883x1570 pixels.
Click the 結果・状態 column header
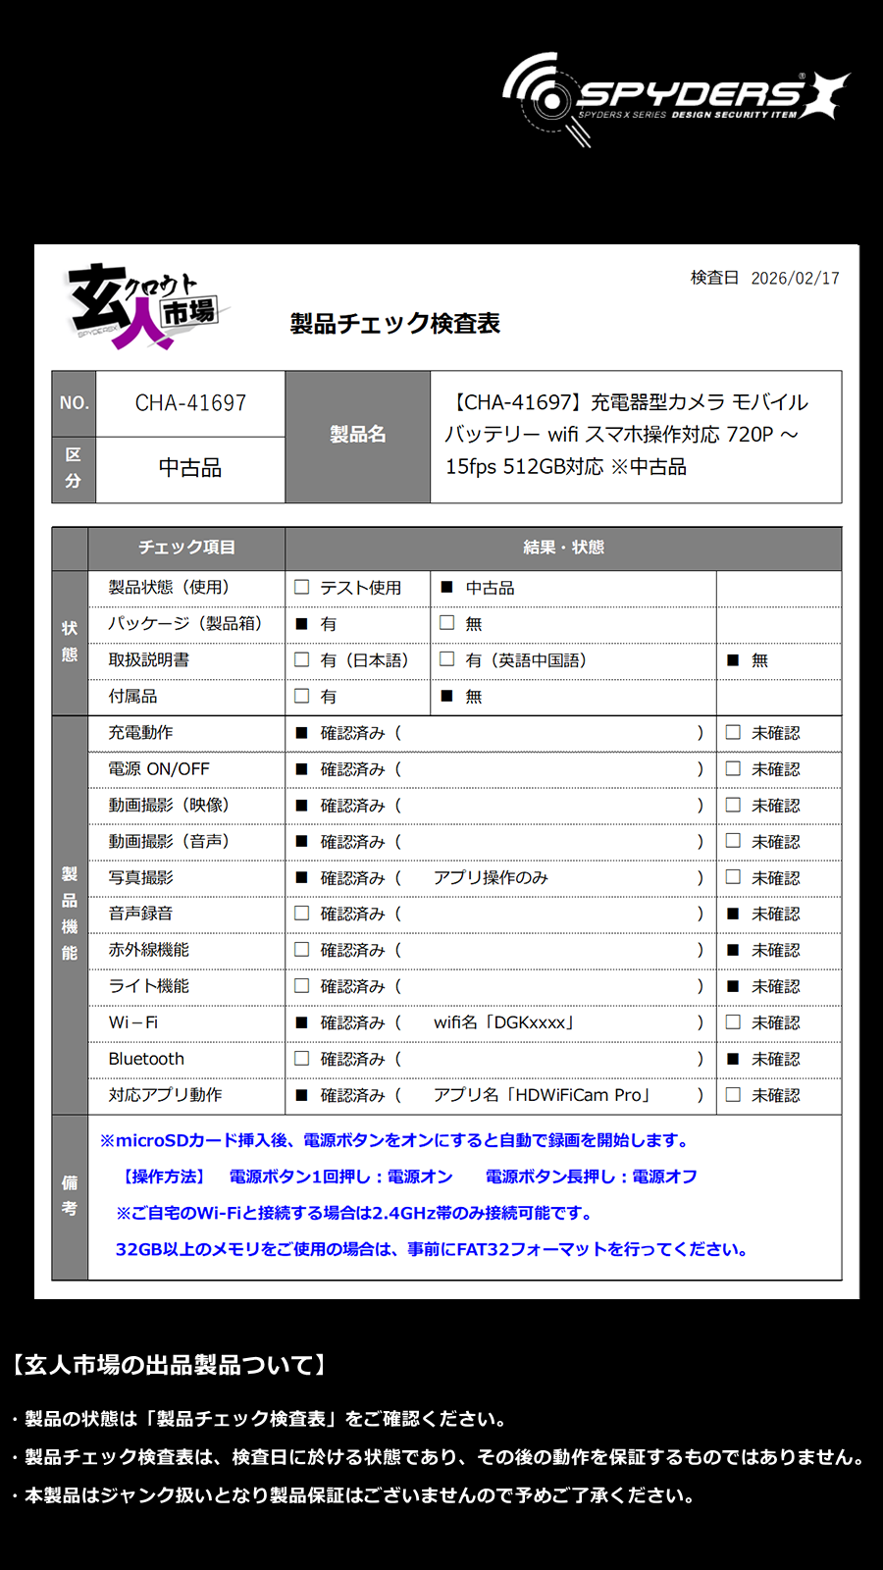tap(564, 548)
